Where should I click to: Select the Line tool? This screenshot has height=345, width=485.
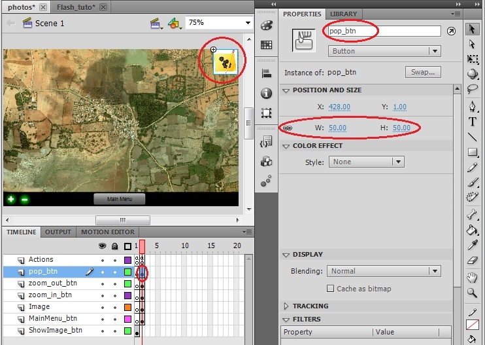tap(472, 137)
